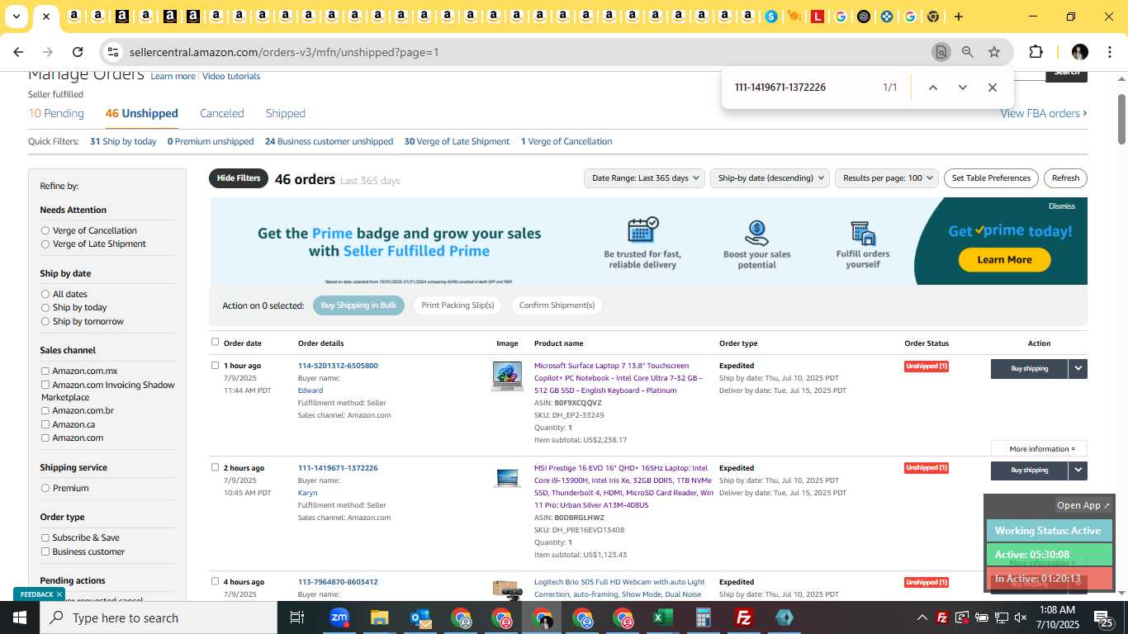1128x634 pixels.
Task: Click Print Packing Slip(s)
Action: click(x=457, y=305)
